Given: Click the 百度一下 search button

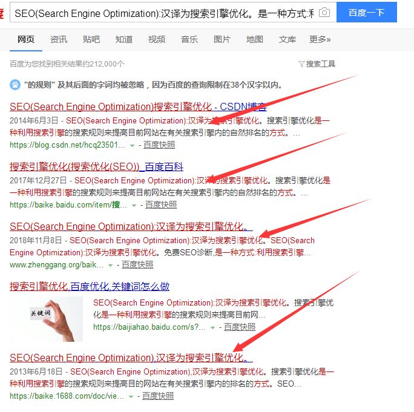Looking at the screenshot, I should pyautogui.click(x=366, y=12).
